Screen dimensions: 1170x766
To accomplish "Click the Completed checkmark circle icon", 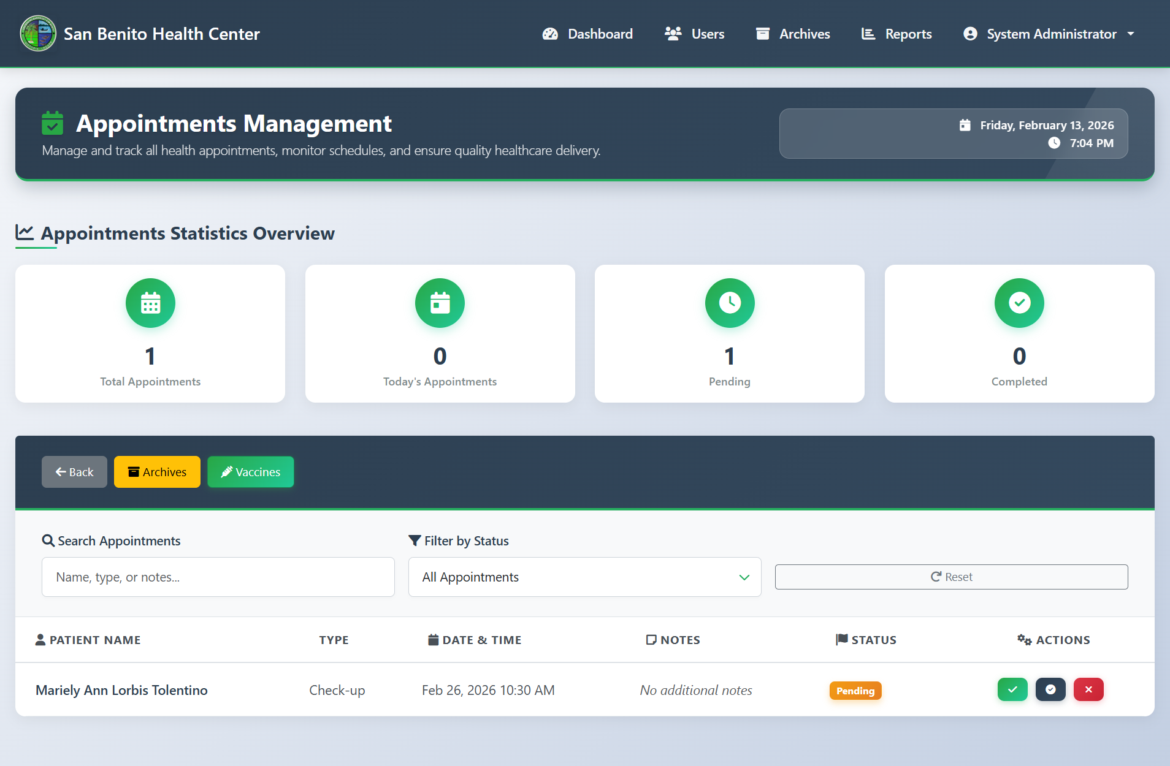I will click(x=1019, y=303).
